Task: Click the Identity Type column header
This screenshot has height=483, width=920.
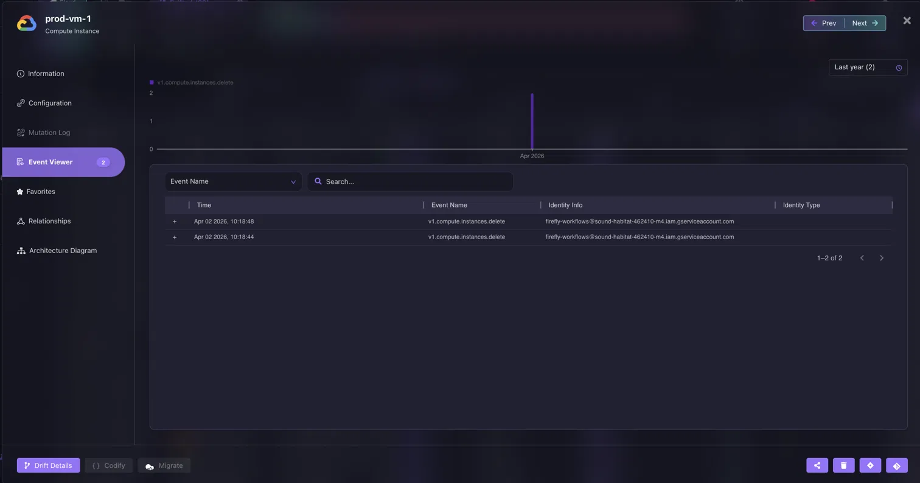Action: click(801, 205)
